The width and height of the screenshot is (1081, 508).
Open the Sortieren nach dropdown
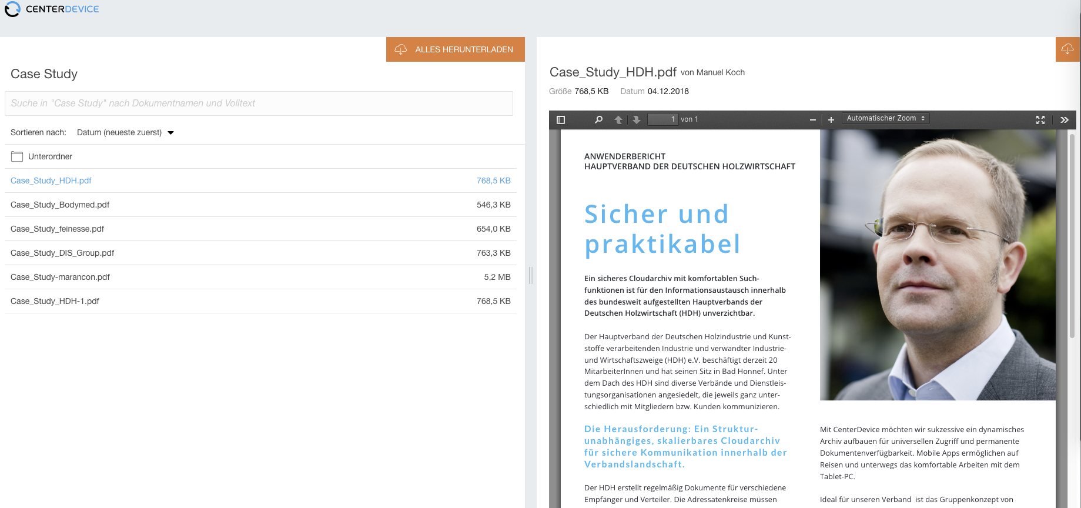click(x=125, y=133)
